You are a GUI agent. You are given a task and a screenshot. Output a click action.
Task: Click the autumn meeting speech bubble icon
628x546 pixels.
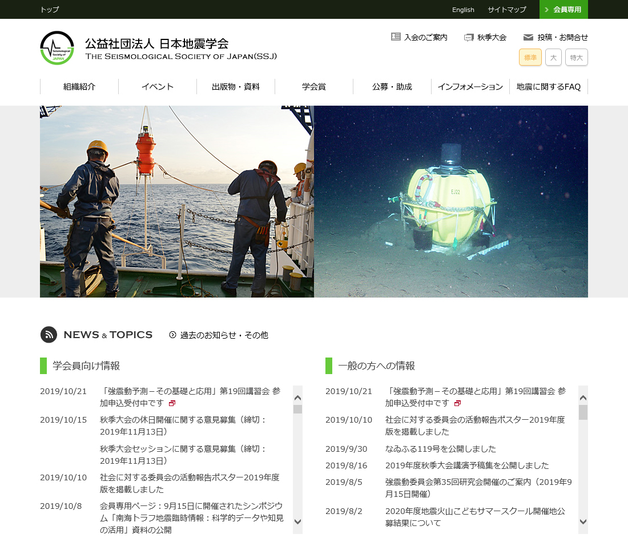coord(469,38)
